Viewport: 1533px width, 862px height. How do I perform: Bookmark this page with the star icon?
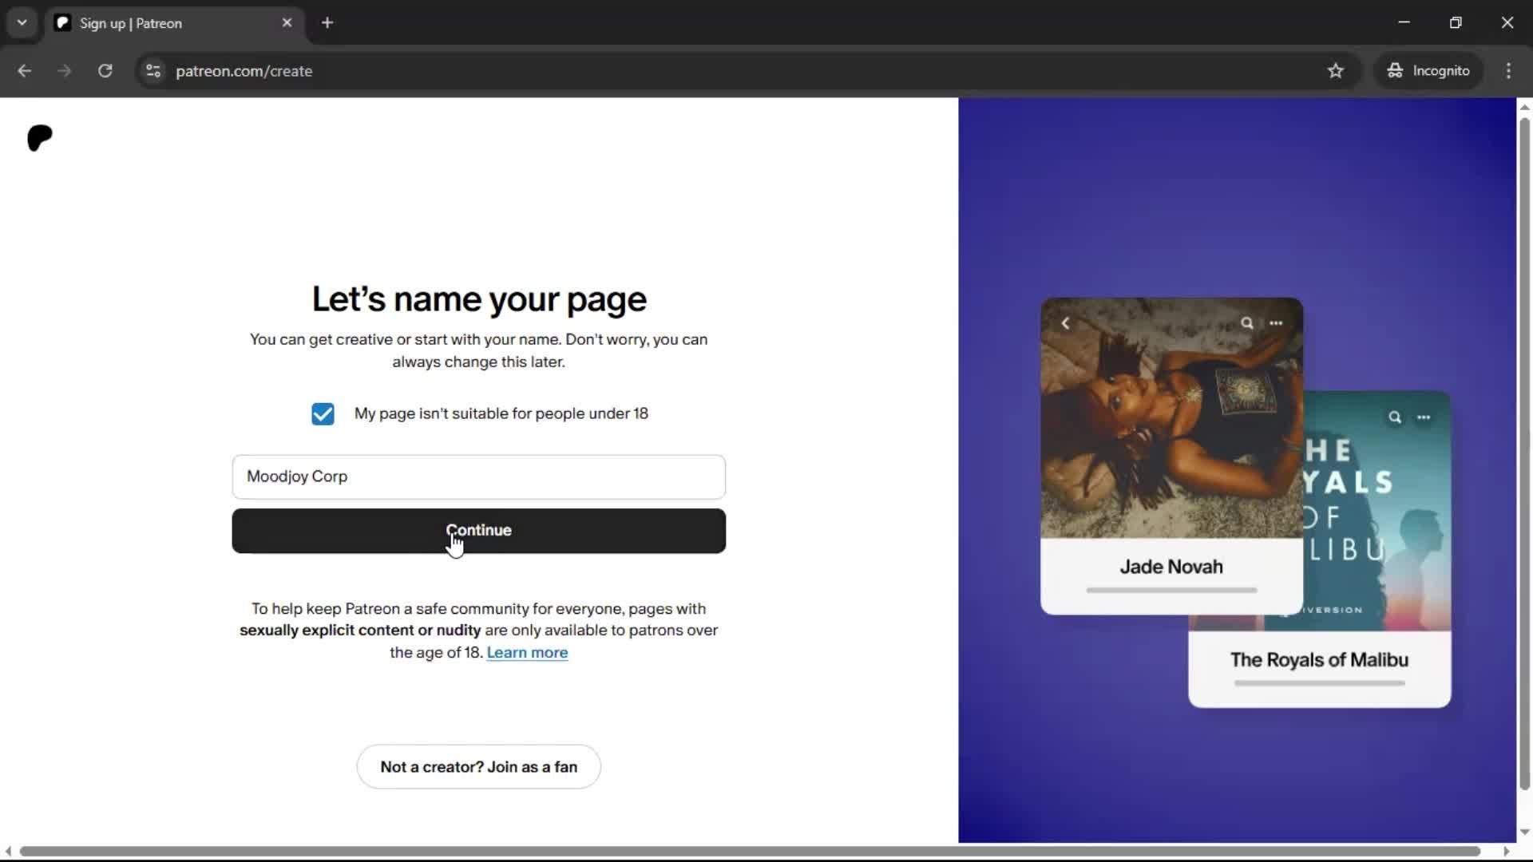coord(1336,71)
